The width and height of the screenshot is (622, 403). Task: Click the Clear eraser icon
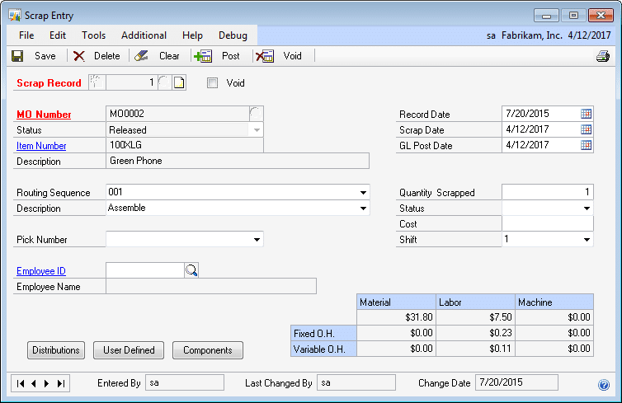[x=142, y=56]
